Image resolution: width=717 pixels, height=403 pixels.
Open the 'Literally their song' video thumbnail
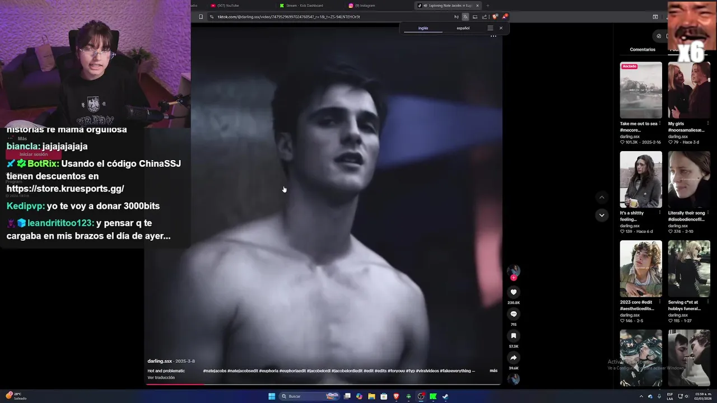689,179
